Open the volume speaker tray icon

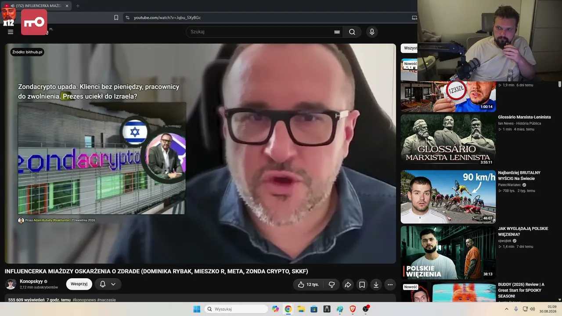point(533,309)
